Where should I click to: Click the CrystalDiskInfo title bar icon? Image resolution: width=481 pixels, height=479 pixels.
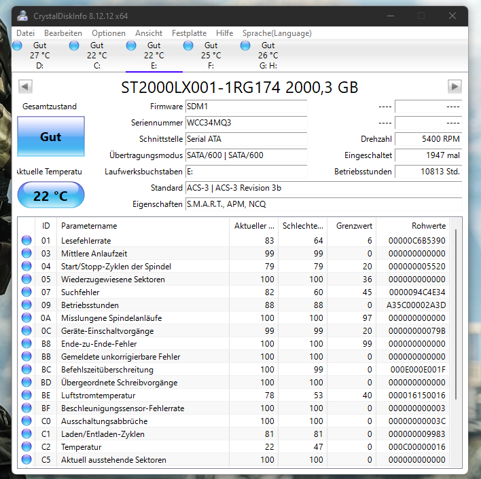pyautogui.click(x=22, y=16)
